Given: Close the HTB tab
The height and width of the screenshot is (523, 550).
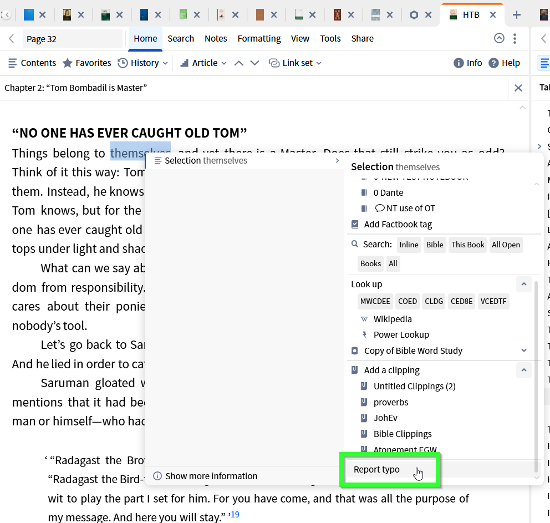Looking at the screenshot, I should click(493, 15).
